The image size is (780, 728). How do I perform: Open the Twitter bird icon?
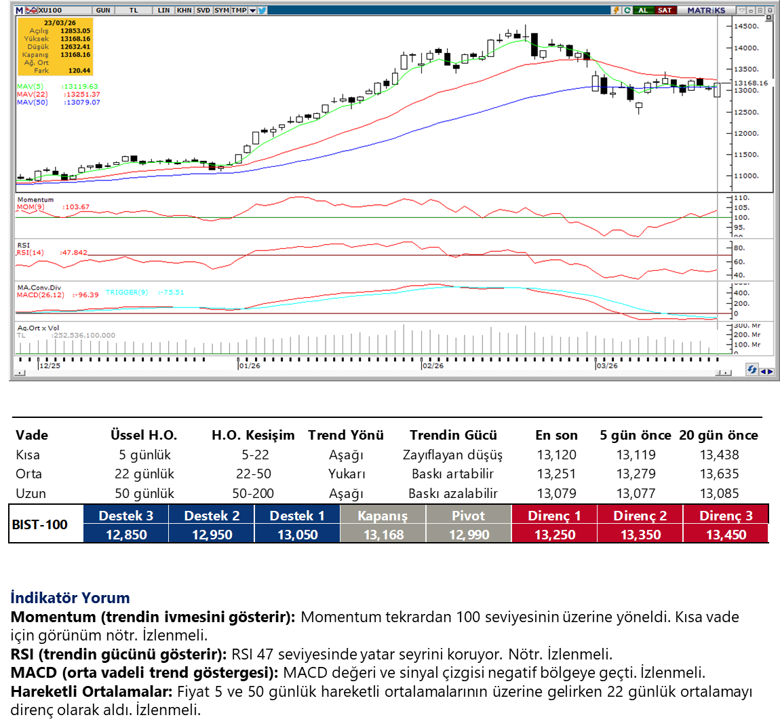pos(262,10)
